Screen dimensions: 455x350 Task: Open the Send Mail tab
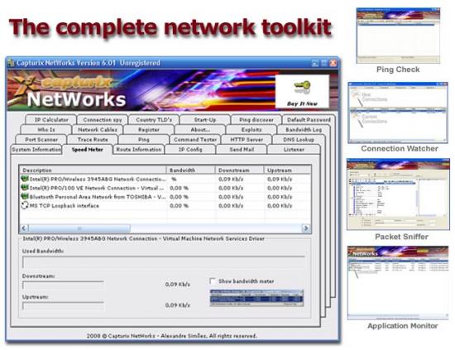pyautogui.click(x=242, y=149)
